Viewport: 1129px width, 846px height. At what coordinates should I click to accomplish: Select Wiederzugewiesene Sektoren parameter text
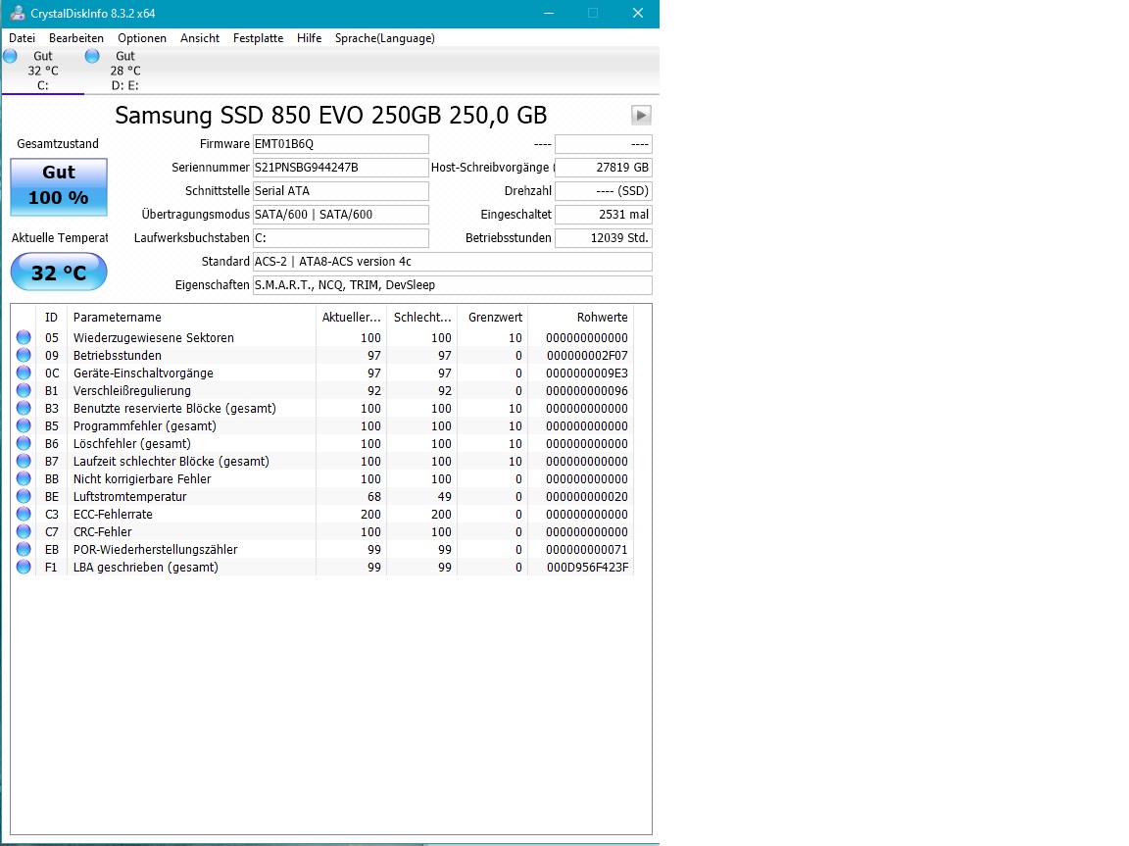(x=153, y=337)
